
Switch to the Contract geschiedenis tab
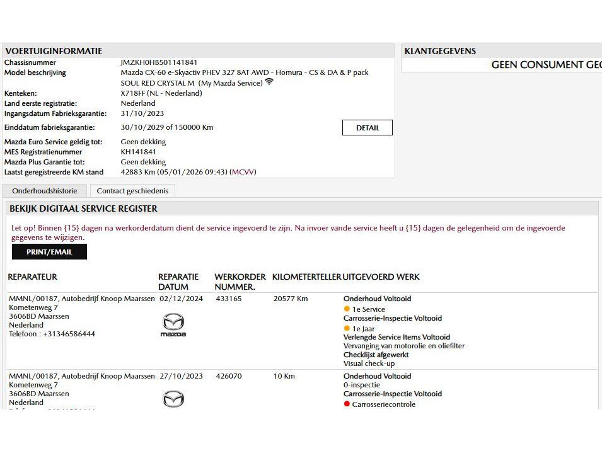[132, 191]
